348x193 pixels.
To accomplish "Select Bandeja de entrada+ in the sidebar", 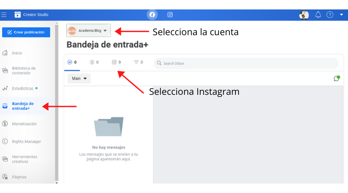I will (23, 106).
